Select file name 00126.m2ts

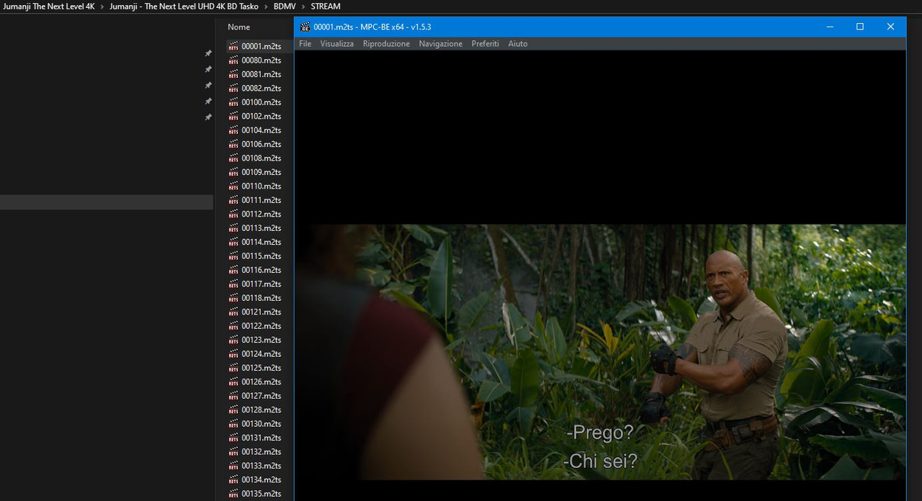(x=261, y=382)
